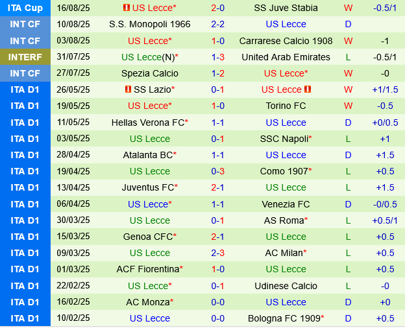Click the +1/1.5 handicap for Lazio match

coord(385,89)
